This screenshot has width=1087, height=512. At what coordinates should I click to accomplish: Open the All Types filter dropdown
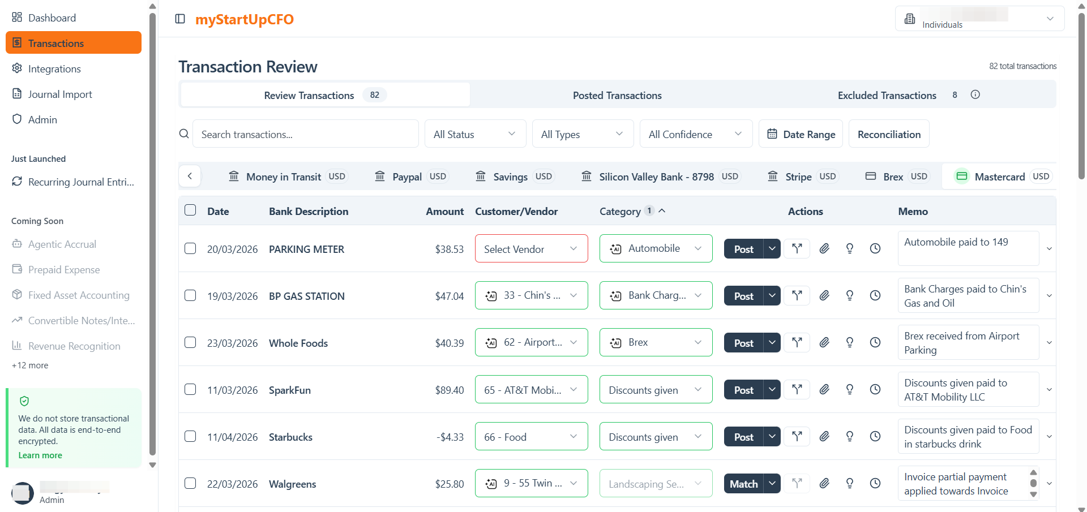(583, 134)
